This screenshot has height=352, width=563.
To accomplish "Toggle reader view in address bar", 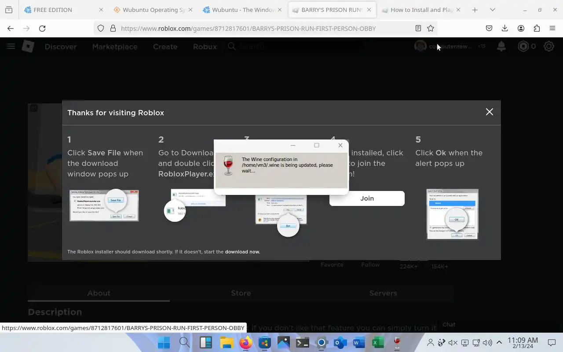I will tap(418, 28).
